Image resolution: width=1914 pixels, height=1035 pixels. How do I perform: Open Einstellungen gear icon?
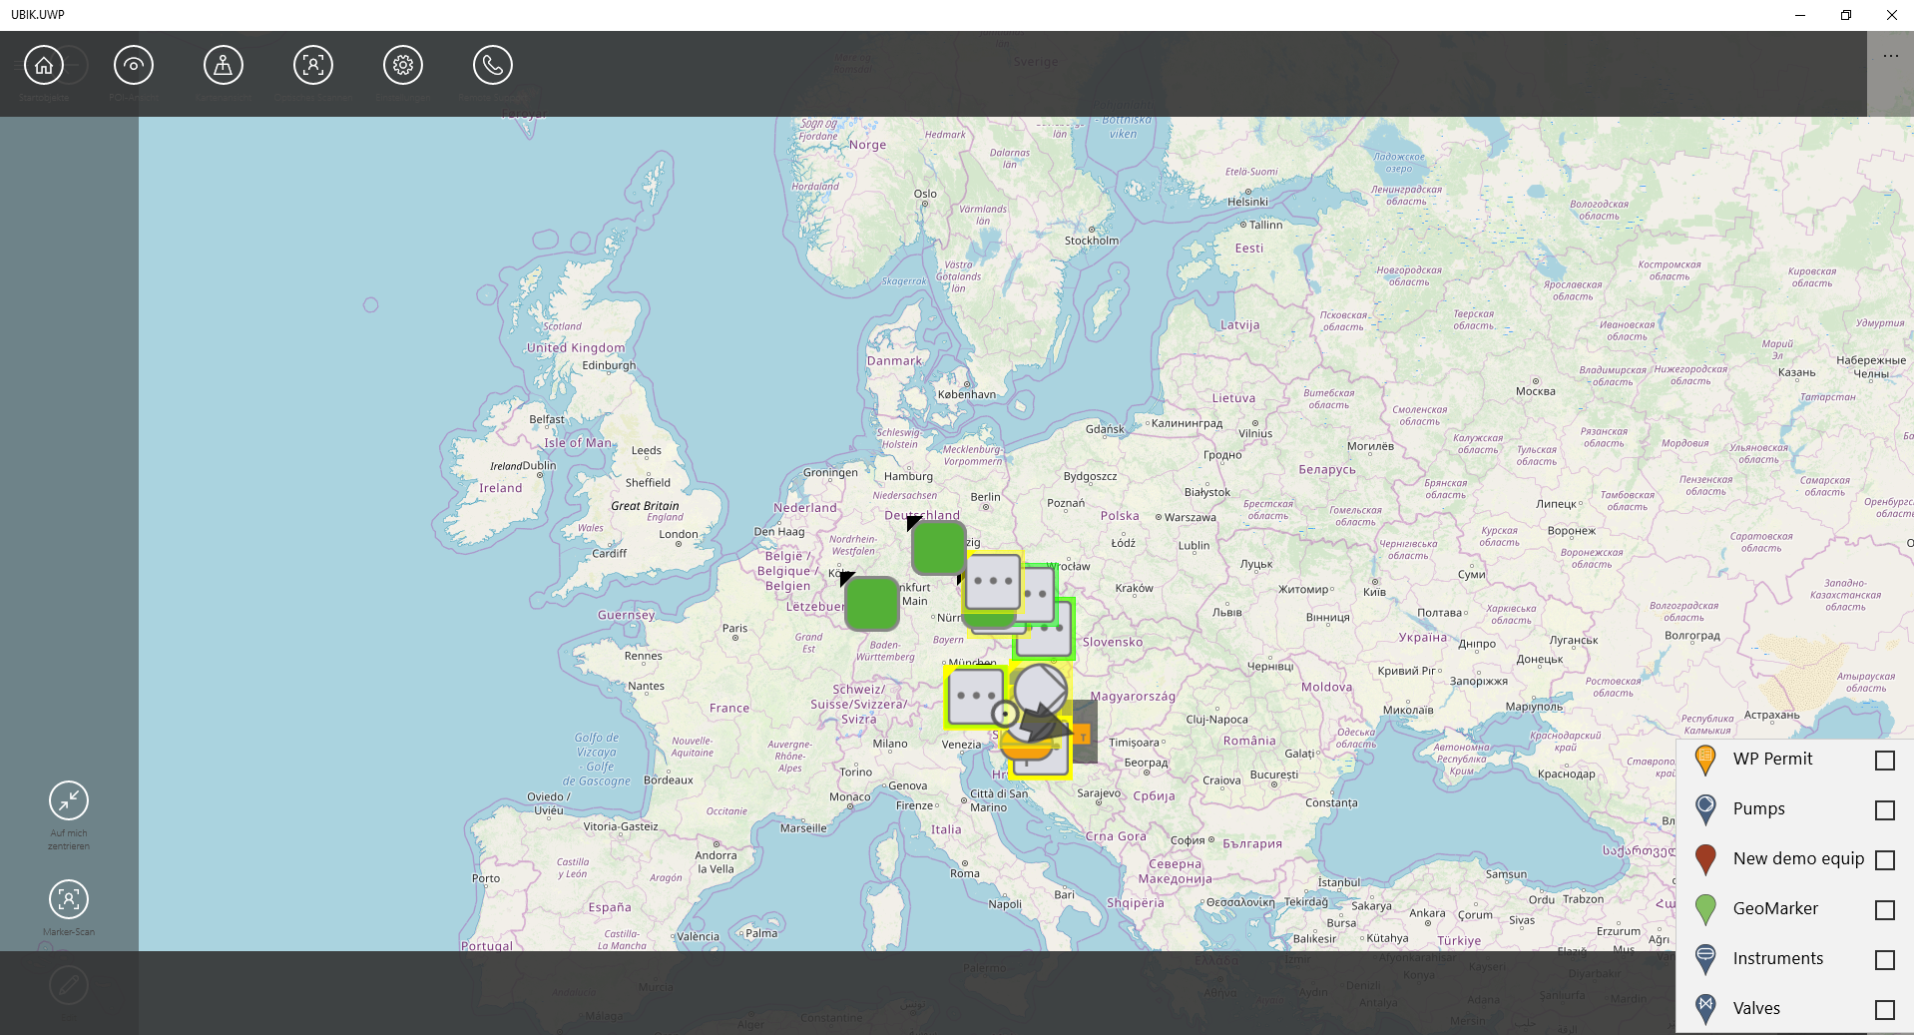click(403, 66)
